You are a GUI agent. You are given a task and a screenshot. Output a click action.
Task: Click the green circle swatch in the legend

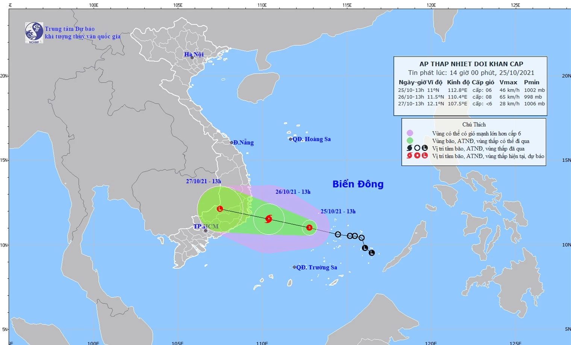[x=410, y=141]
